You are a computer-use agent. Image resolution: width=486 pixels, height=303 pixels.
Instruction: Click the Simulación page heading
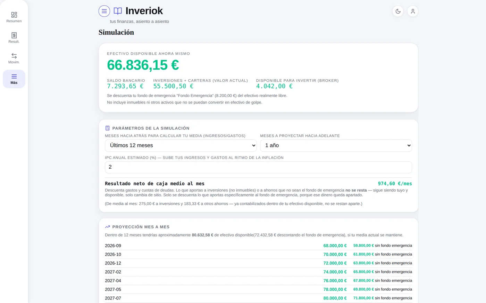116,32
